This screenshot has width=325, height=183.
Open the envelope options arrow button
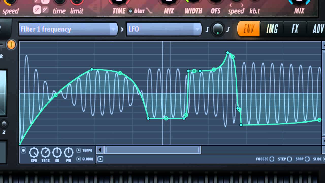pyautogui.click(x=100, y=159)
